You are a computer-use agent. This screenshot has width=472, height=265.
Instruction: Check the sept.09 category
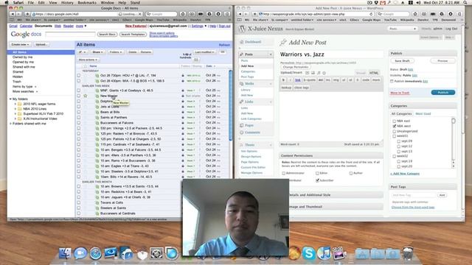pyautogui.click(x=398, y=141)
